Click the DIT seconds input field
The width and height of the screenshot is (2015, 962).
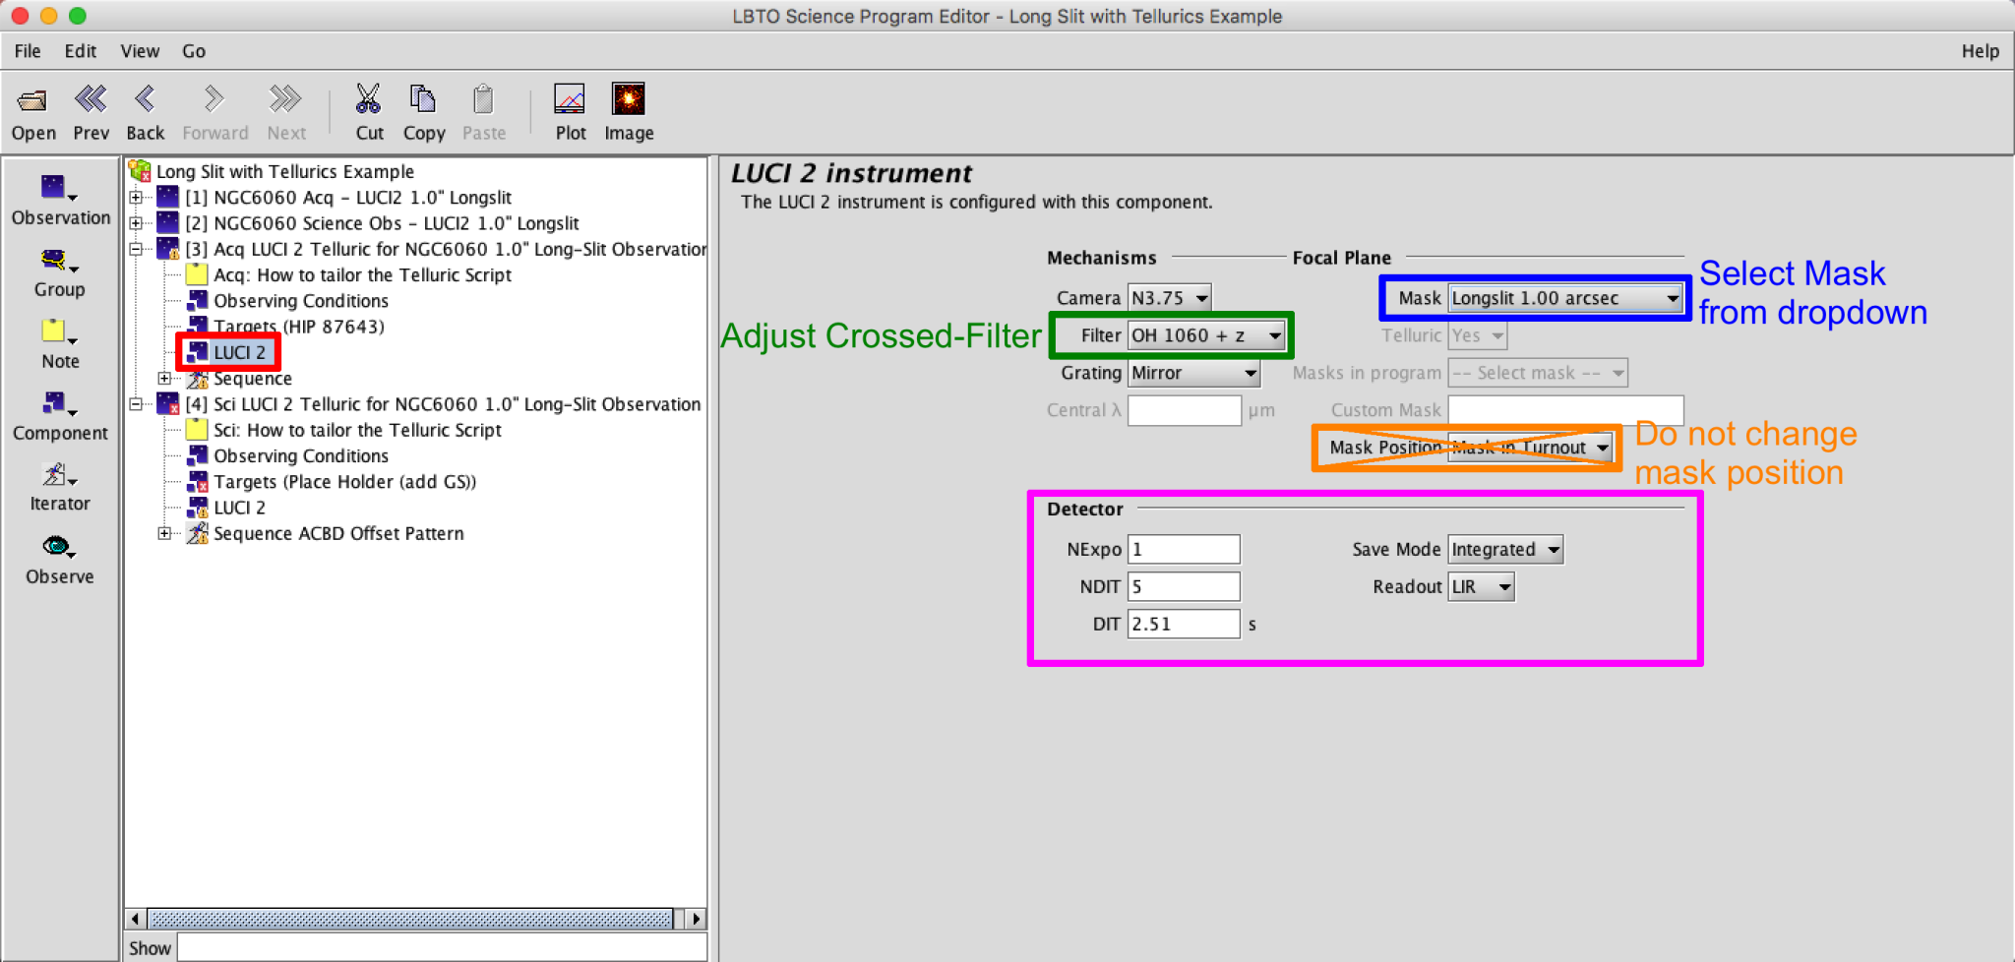pyautogui.click(x=1184, y=624)
